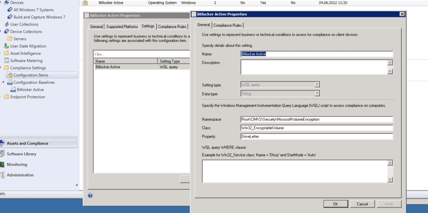Click Description scrollbar up arrow
This screenshot has width=428, height=213.
(x=390, y=63)
